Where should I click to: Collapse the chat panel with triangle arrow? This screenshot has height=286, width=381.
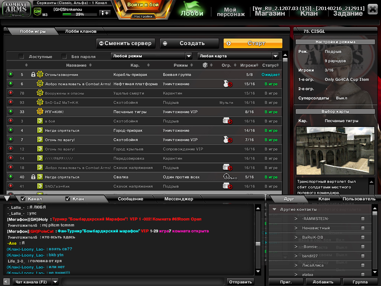(x=7, y=198)
